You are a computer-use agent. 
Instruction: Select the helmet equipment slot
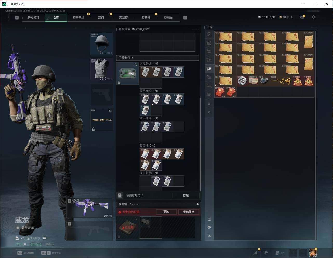pos(102,44)
